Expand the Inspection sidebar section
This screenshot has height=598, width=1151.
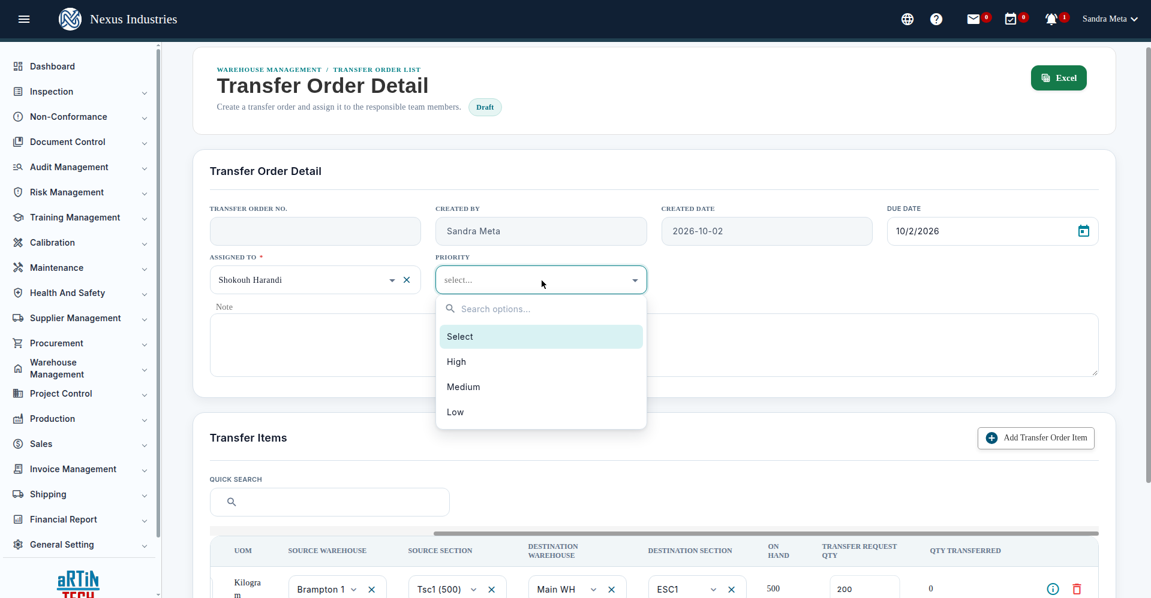pos(145,93)
